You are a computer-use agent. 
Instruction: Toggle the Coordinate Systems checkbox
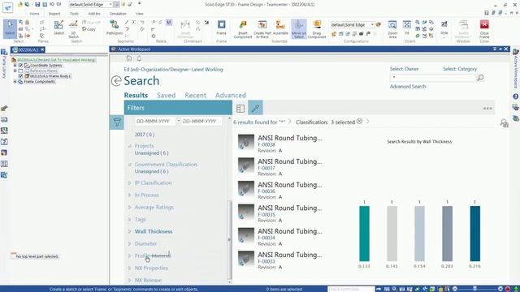pos(20,65)
